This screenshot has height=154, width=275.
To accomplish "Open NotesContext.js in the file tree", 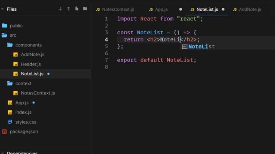I will (38, 93).
